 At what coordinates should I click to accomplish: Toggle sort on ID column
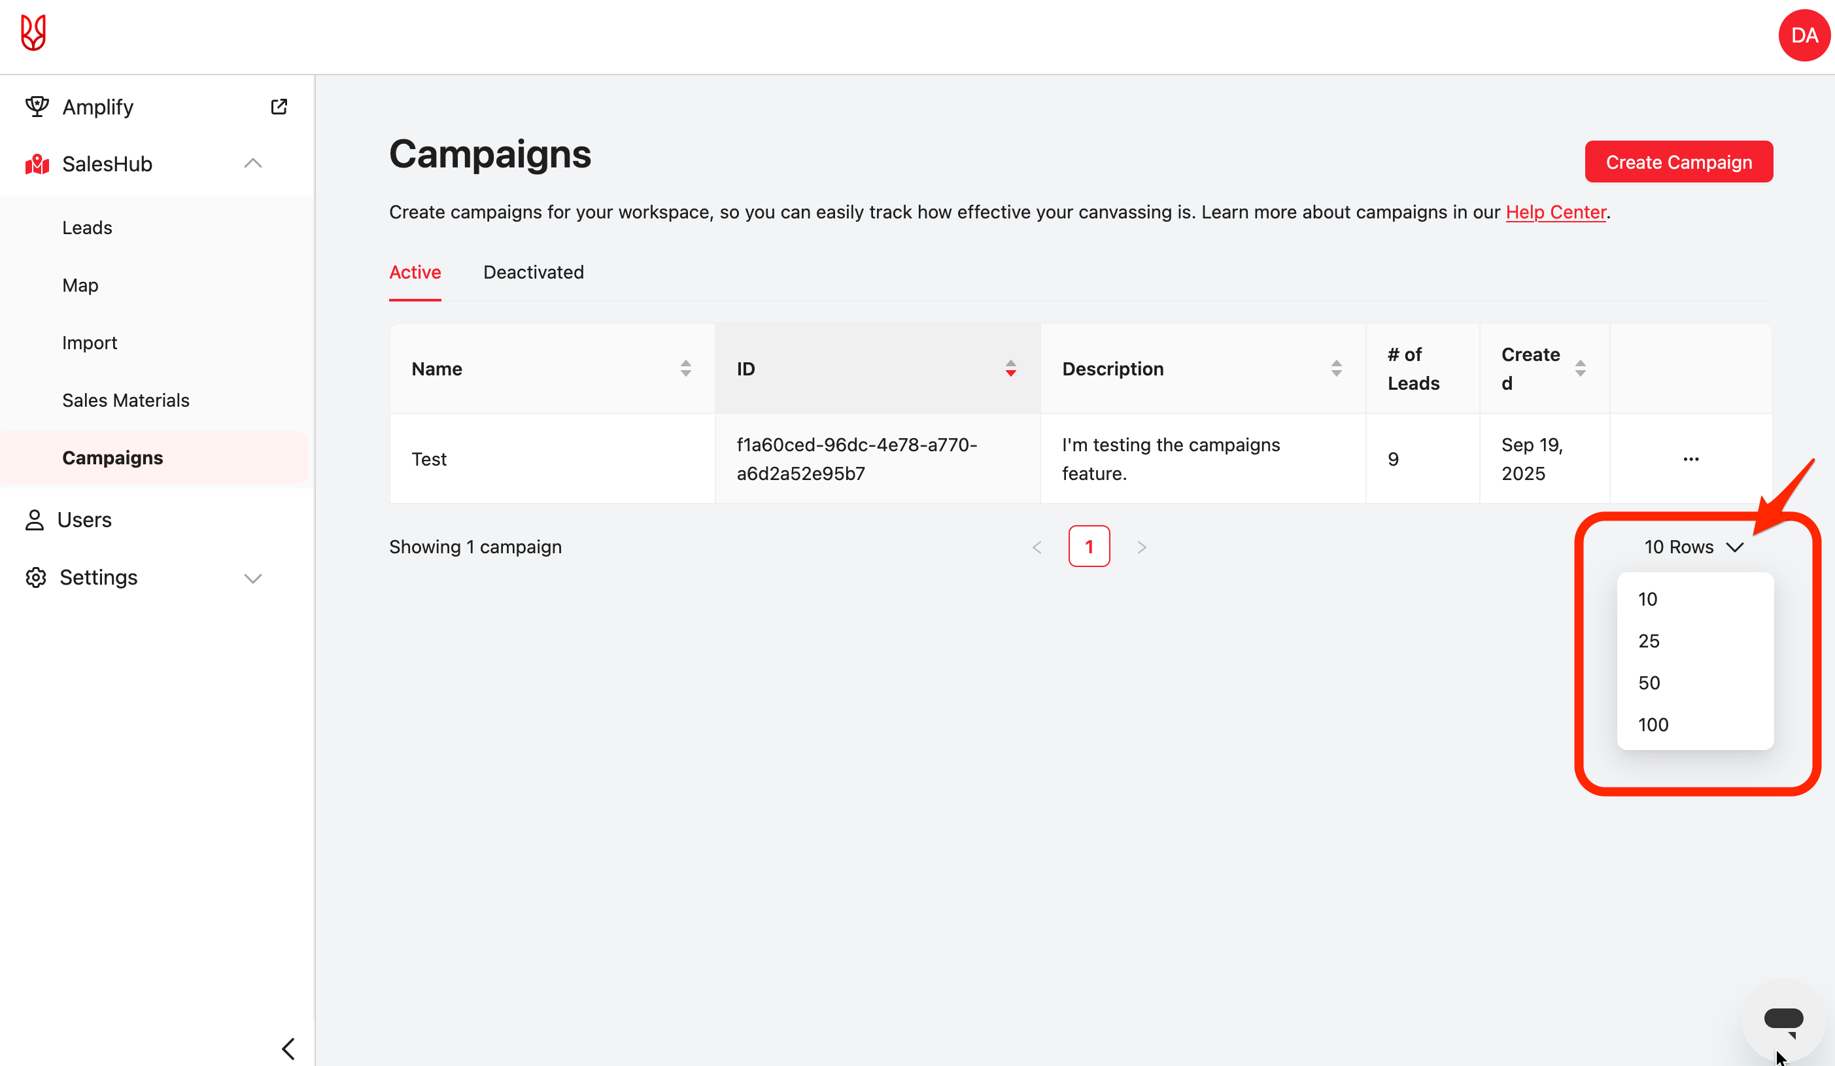pyautogui.click(x=1010, y=368)
